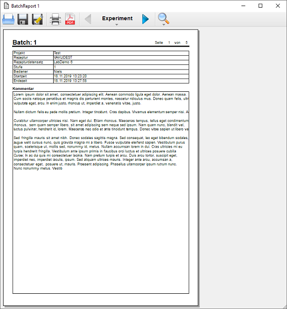Click the BatchReport document icon in title bar
The width and height of the screenshot is (287, 309).
pyautogui.click(x=6, y=6)
